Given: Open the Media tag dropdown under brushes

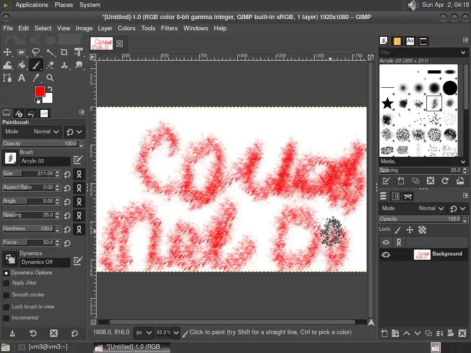Looking at the screenshot, I should coord(463,162).
